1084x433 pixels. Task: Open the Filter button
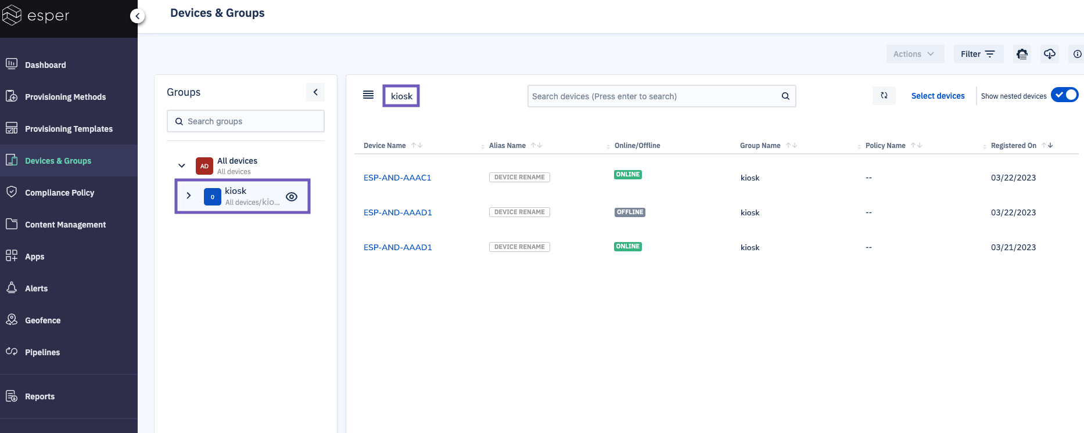coord(978,54)
